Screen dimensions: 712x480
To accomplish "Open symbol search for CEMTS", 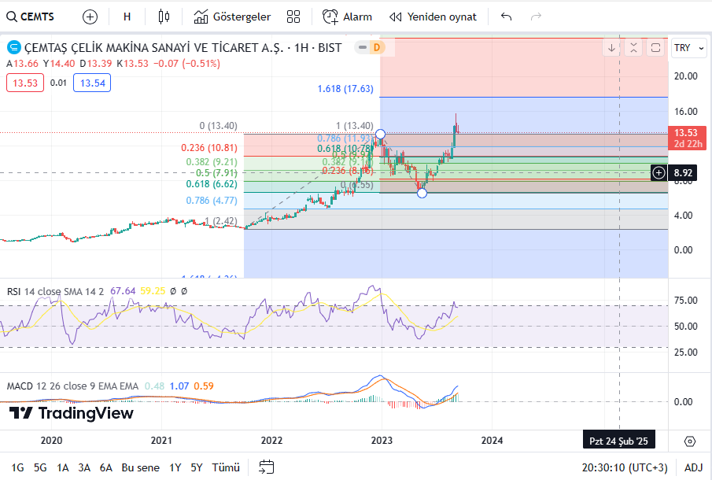I will (31, 17).
